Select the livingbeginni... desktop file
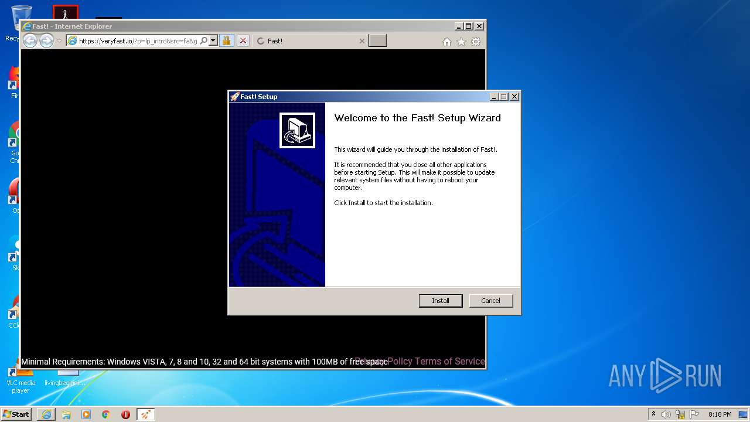 click(x=65, y=378)
